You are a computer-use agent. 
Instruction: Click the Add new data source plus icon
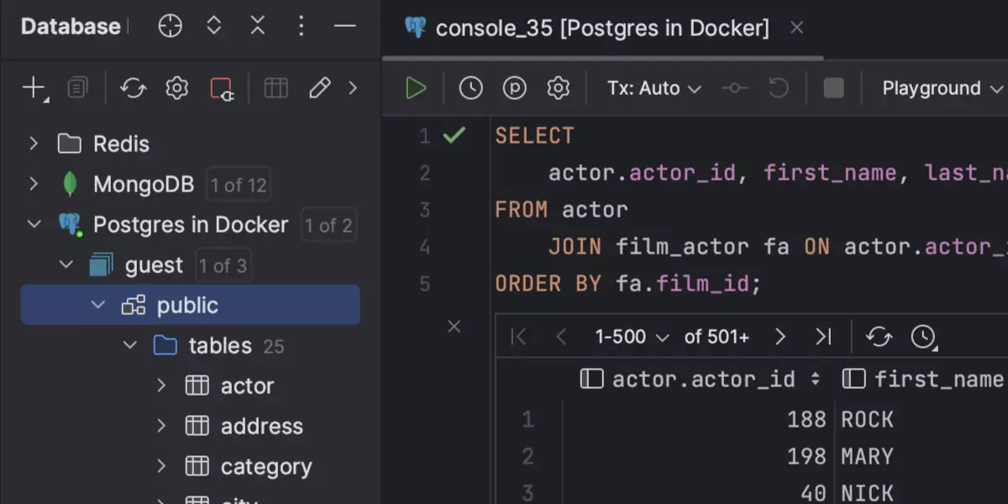tap(34, 87)
